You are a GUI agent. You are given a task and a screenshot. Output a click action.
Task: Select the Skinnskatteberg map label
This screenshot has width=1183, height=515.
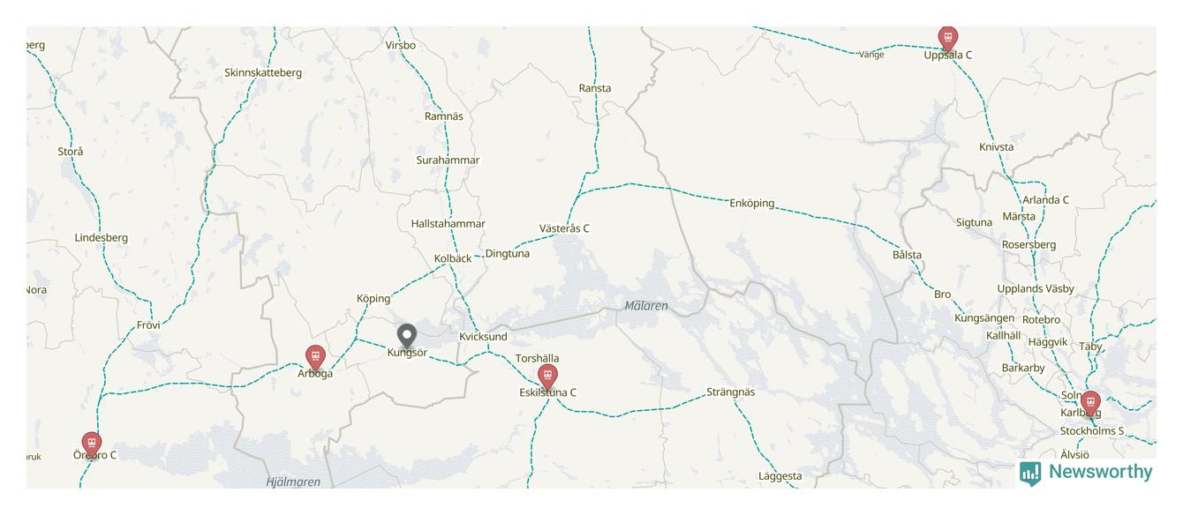click(263, 72)
